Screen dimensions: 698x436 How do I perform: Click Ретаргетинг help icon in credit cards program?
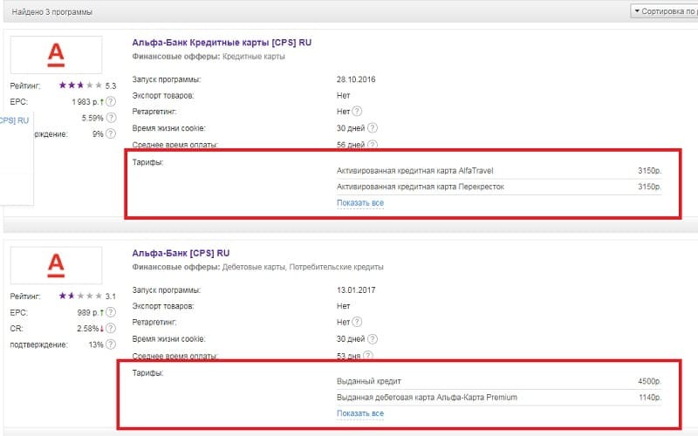click(x=358, y=111)
